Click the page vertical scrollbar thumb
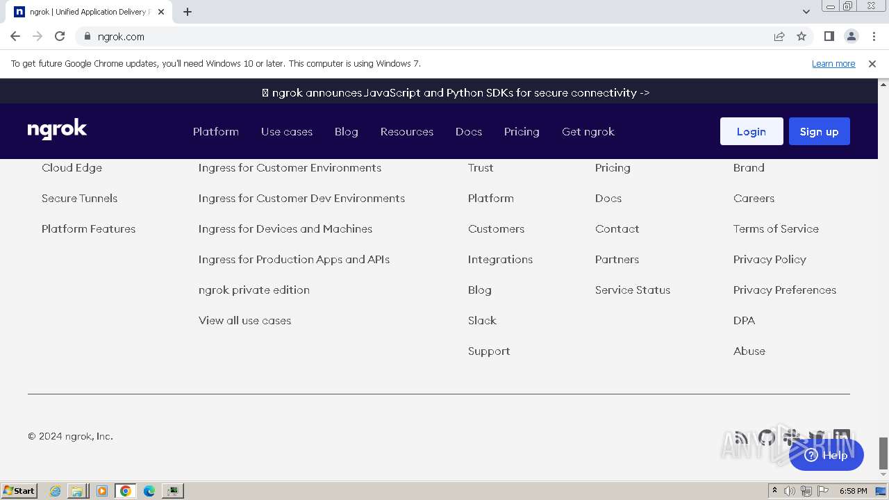This screenshot has width=889, height=500. [x=883, y=453]
